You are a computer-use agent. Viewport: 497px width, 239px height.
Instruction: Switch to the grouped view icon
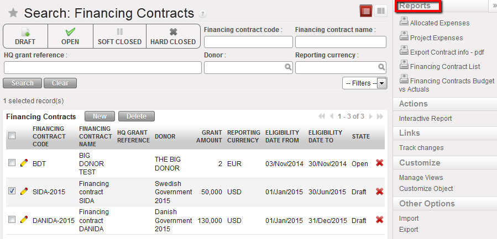click(x=380, y=11)
